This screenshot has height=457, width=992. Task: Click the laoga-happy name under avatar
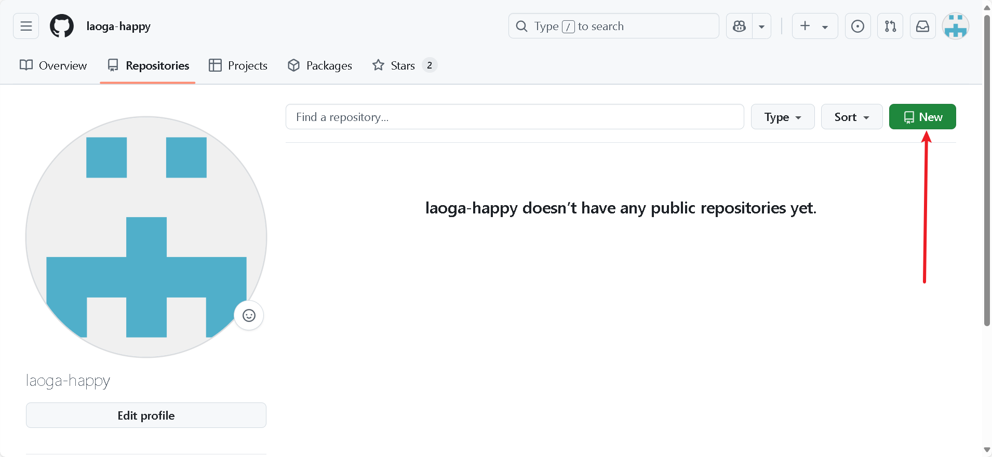[68, 381]
